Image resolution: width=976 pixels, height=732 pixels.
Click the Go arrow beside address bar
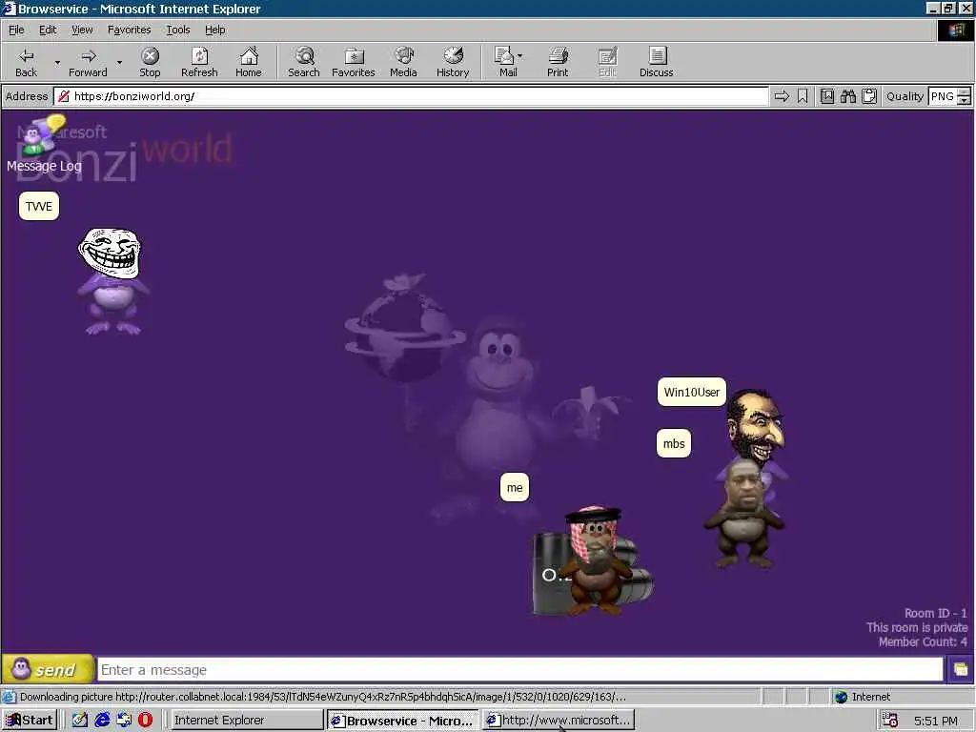782,96
